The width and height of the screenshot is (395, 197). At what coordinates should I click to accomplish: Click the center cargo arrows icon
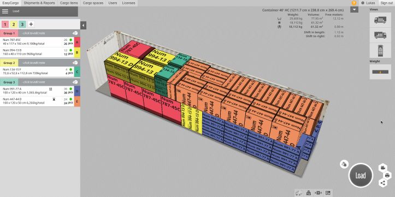(x=318, y=193)
